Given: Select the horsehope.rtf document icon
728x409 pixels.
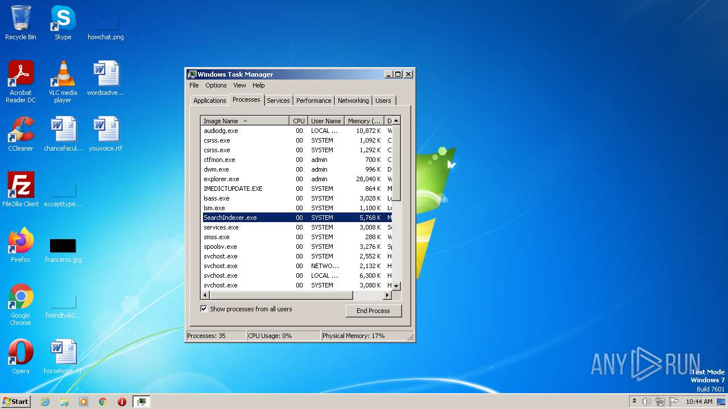Looking at the screenshot, I should click(x=63, y=357).
